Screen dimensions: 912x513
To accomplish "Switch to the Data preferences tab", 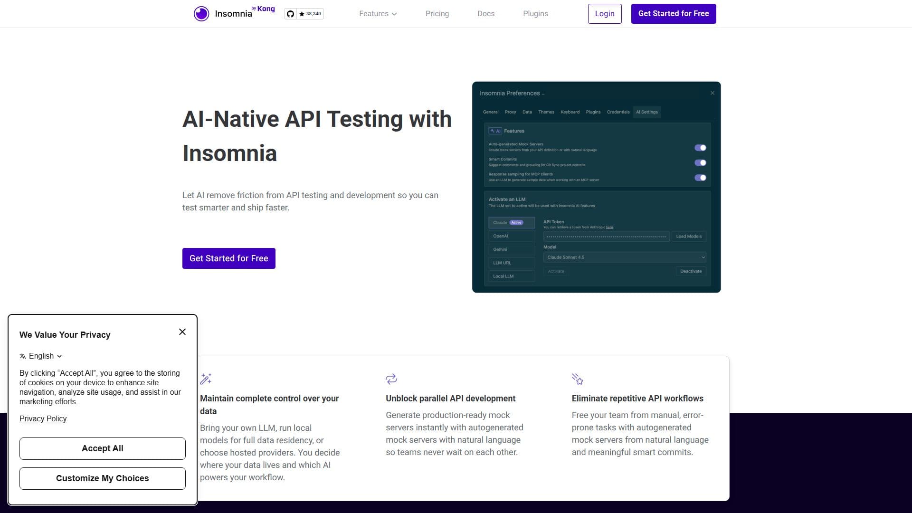I will click(x=527, y=112).
